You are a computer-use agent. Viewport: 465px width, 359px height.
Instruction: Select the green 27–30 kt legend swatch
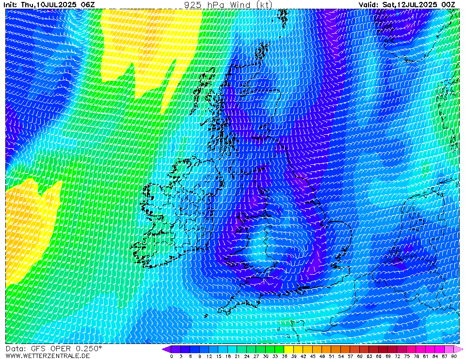tap(261, 349)
